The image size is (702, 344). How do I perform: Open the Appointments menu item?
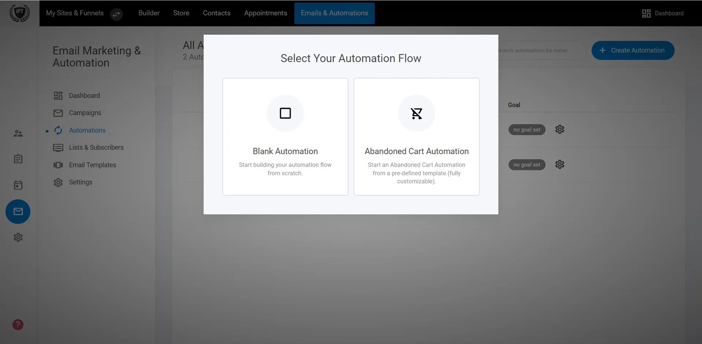[265, 13]
